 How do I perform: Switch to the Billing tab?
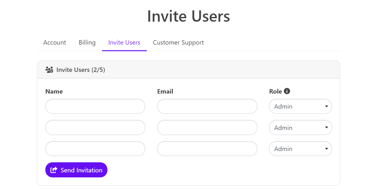[x=87, y=43]
